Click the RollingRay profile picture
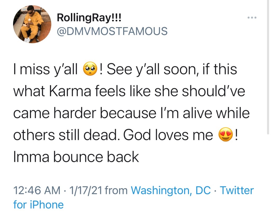271x218 pixels. pyautogui.click(x=29, y=24)
